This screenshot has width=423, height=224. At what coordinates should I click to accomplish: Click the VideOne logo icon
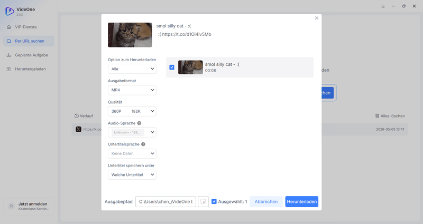(10, 11)
